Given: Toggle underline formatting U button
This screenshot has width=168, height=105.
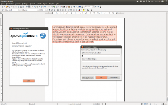Looking at the screenshot, I should click(x=55, y=10).
